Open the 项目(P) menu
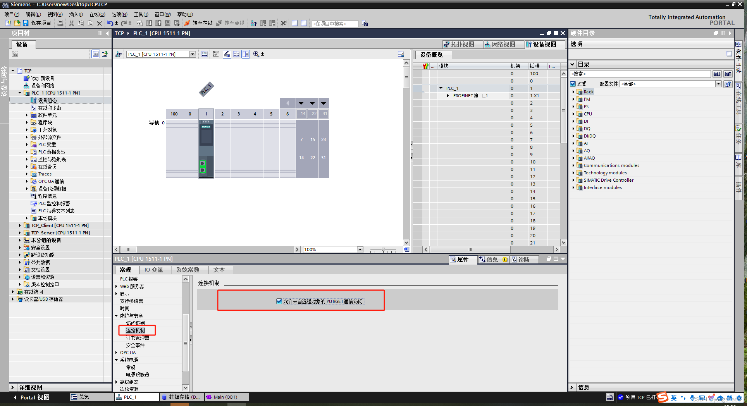This screenshot has height=406, width=747. [12, 14]
